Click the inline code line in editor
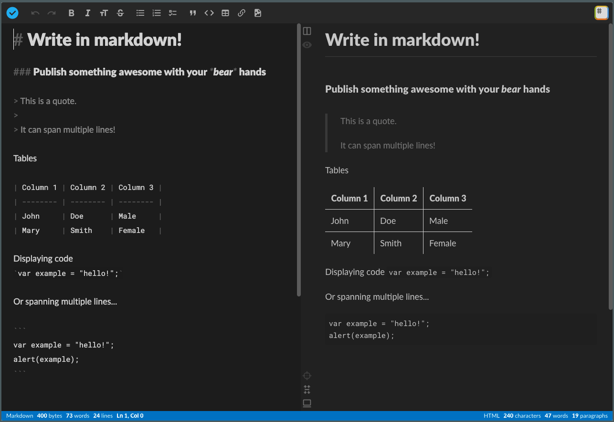The height and width of the screenshot is (422, 614). [68, 273]
